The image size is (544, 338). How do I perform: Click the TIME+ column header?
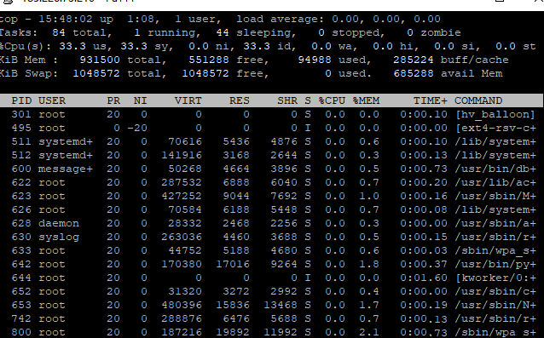431,100
